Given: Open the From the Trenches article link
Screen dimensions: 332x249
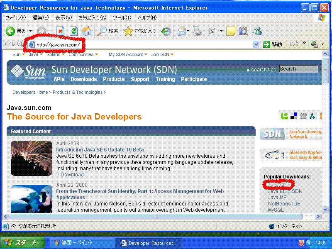Looking at the screenshot, I should pyautogui.click(x=140, y=194).
